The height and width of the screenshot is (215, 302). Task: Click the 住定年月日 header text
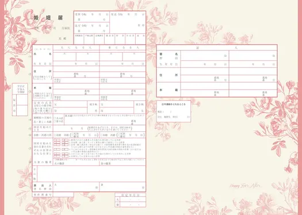pyautogui.click(x=130, y=195)
